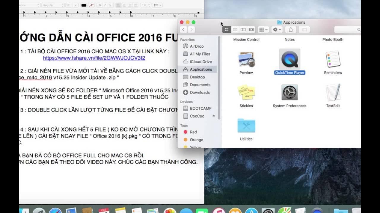Open the Finder arrange-by dropdown

pos(263,30)
